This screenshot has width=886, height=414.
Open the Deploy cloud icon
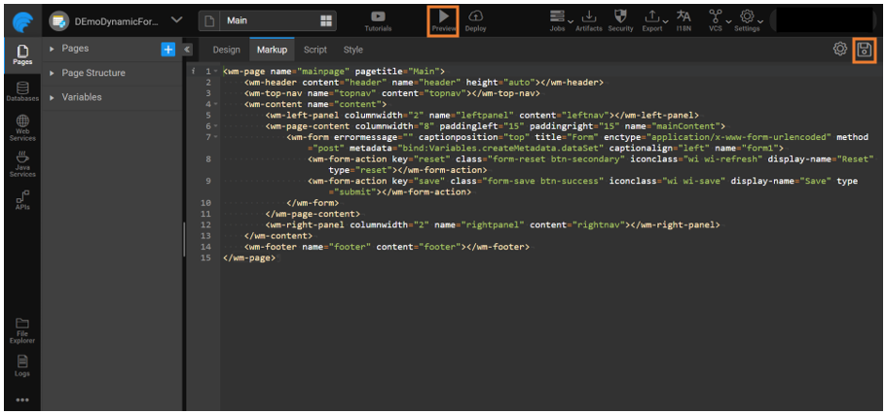click(475, 17)
